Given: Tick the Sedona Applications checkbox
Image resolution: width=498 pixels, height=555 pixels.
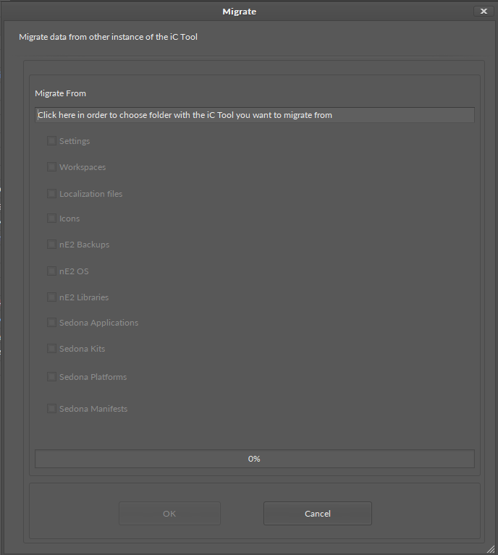Looking at the screenshot, I should 51,323.
